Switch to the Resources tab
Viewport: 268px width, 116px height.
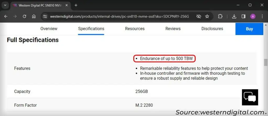135,29
